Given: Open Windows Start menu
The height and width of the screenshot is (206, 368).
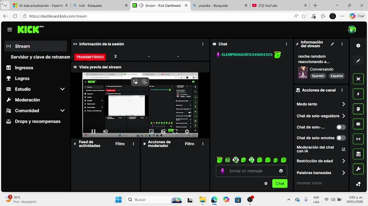Looking at the screenshot, I should (118, 200).
